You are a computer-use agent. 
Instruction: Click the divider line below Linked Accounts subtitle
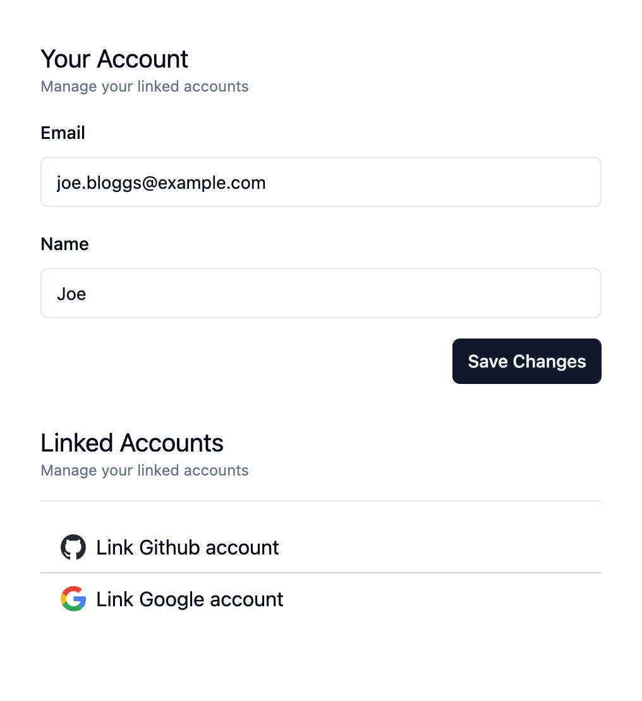pos(321,501)
